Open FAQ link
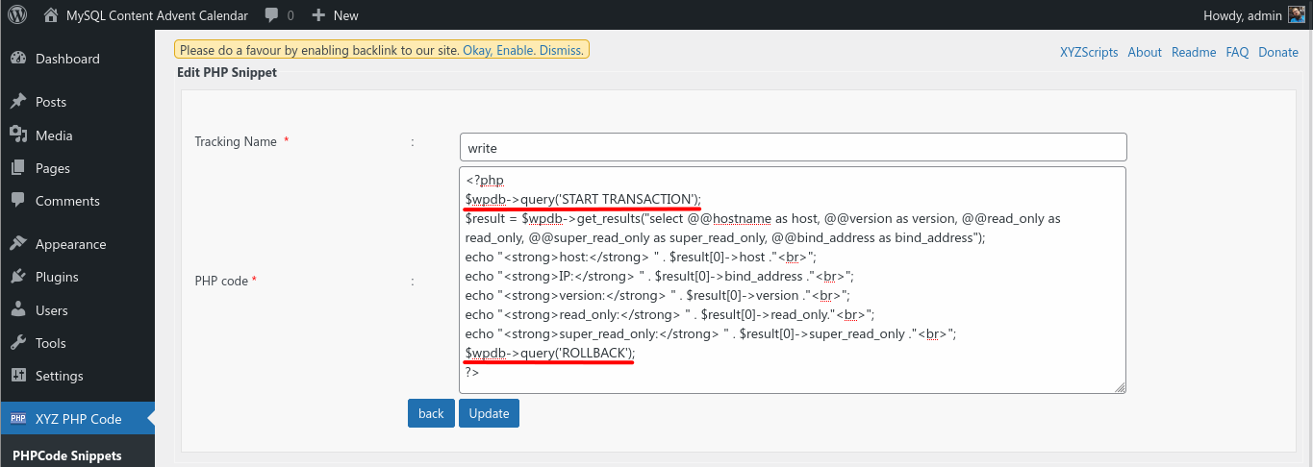Screen dimensions: 1313x467 pyautogui.click(x=1237, y=52)
